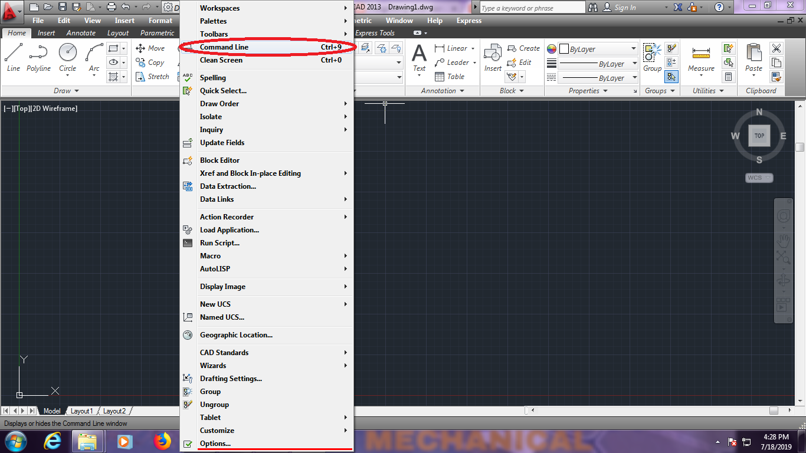The height and width of the screenshot is (453, 806).
Task: Expand the Draw panel
Action: (x=77, y=91)
